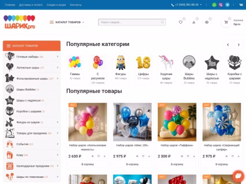Open the Цифры category thumbnail
Viewport: 246px width, 184px height.
click(x=143, y=62)
